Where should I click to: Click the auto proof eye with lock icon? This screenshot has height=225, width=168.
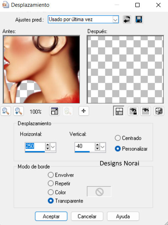[x=133, y=111]
